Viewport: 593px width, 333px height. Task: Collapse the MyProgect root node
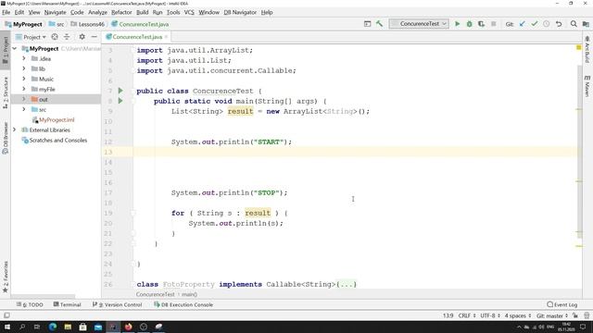[x=15, y=48]
